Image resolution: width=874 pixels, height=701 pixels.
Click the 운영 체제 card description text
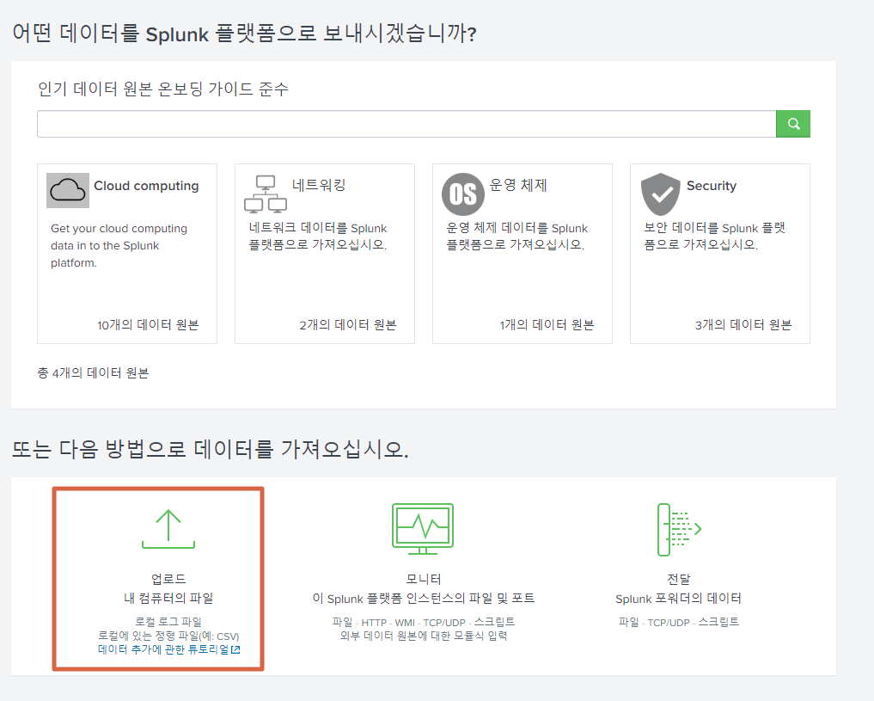(516, 237)
